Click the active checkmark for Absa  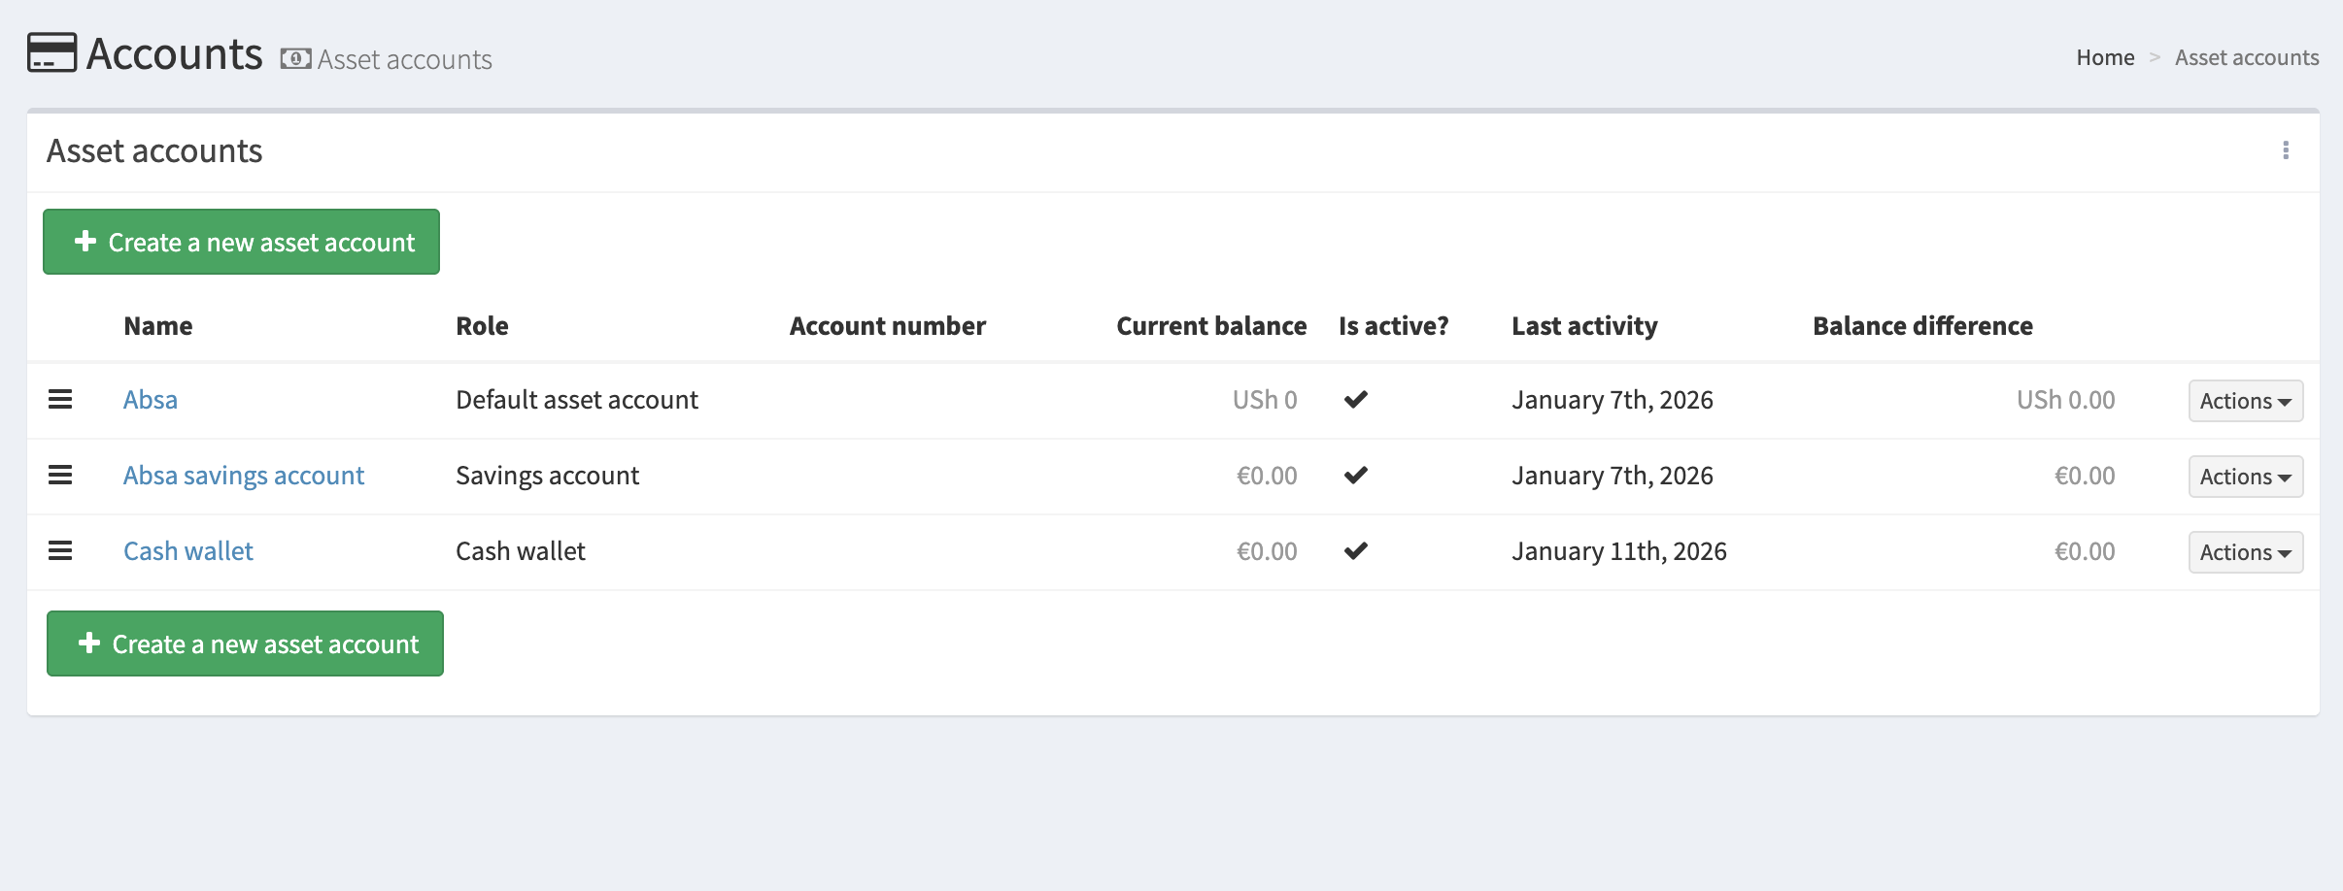pos(1356,398)
